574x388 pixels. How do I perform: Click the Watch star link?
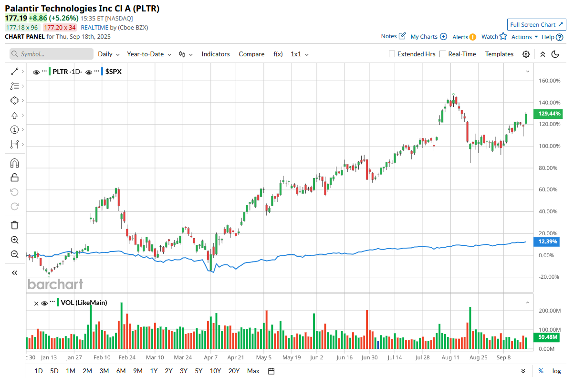pos(494,36)
